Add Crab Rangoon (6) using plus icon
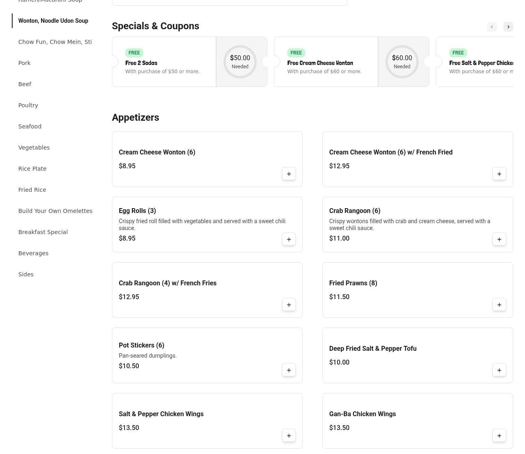Viewport: 525px width, 454px height. coord(499,239)
